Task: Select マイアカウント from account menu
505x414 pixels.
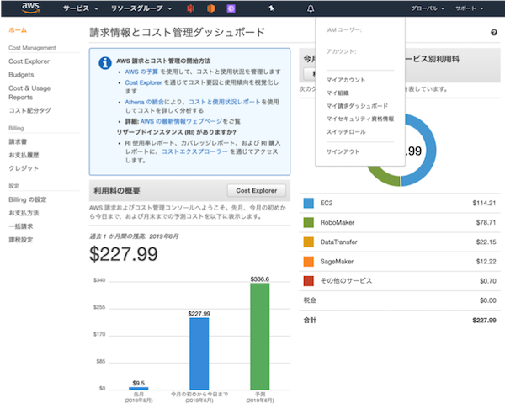Action: click(x=346, y=80)
